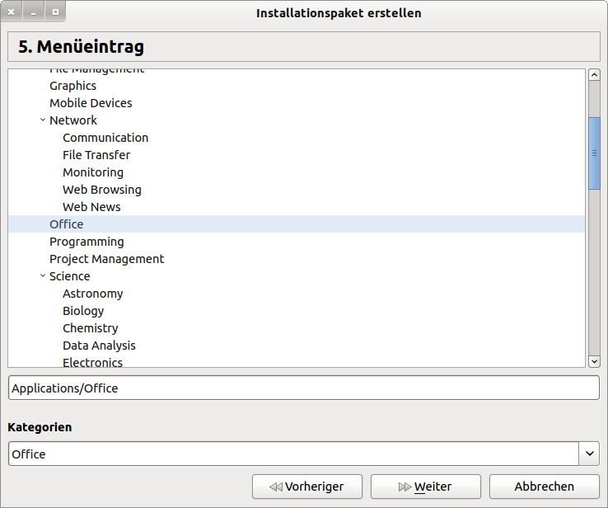Viewport: 608px width, 508px height.
Task: Open the Kategorien dropdown arrow
Action: [590, 454]
